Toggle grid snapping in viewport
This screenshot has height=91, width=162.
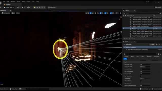pyautogui.click(x=100, y=13)
